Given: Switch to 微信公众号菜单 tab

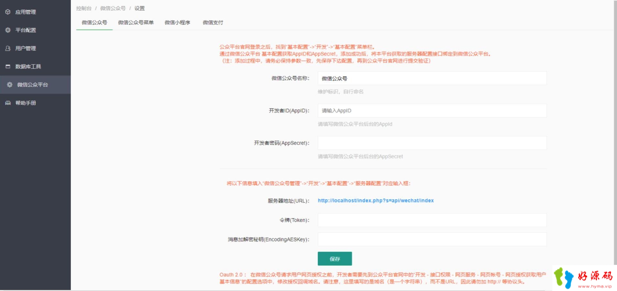Looking at the screenshot, I should coord(136,23).
